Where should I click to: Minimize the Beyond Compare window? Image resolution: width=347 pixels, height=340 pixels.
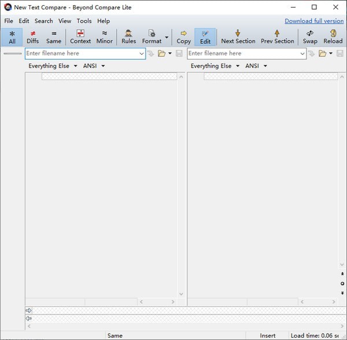(293, 8)
